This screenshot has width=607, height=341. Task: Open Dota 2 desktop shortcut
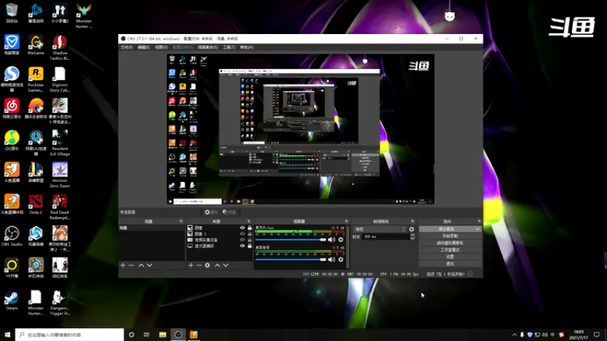click(x=36, y=205)
